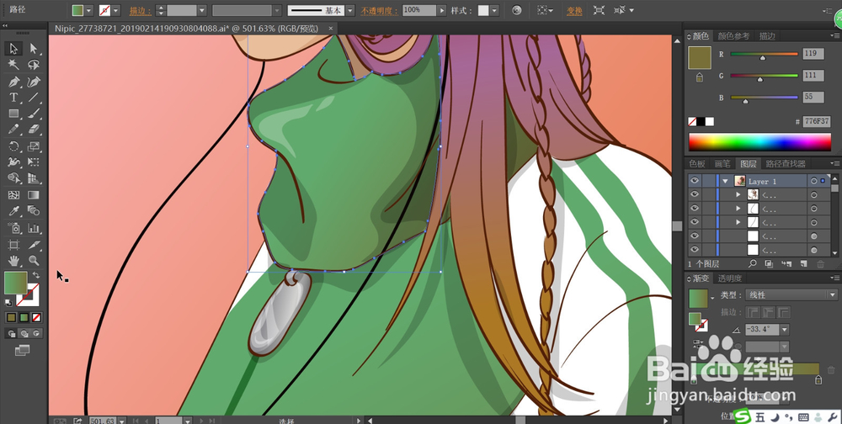Select the Rectangle tool

click(13, 114)
